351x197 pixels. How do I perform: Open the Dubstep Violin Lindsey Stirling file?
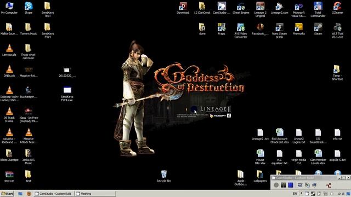pyautogui.click(x=9, y=94)
